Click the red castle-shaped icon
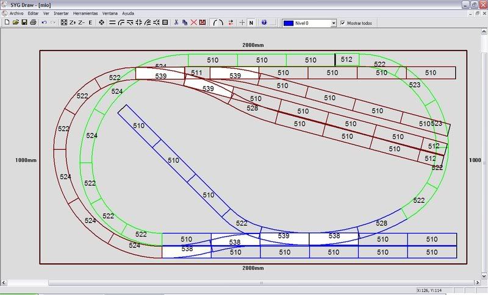This screenshot has height=295, width=488. point(203,23)
